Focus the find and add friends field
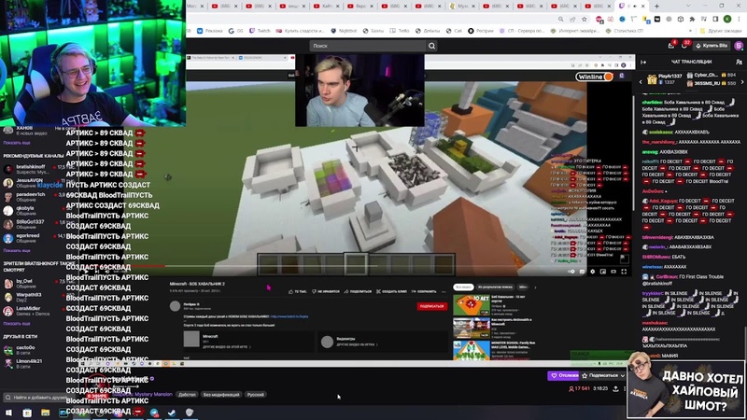The width and height of the screenshot is (747, 420). 38,398
